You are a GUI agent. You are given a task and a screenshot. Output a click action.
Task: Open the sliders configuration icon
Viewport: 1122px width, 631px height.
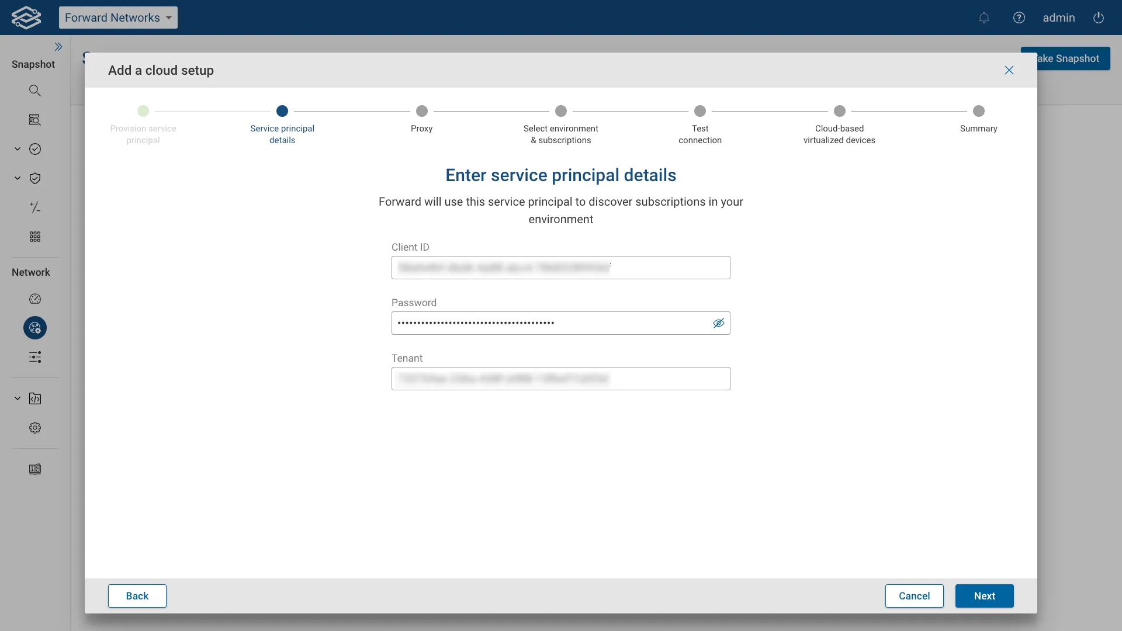[x=35, y=357]
